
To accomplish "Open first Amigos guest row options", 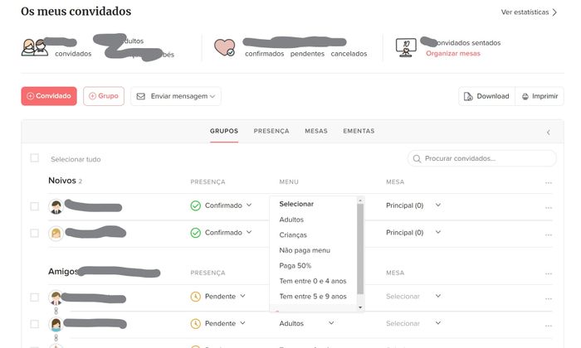I will point(549,298).
